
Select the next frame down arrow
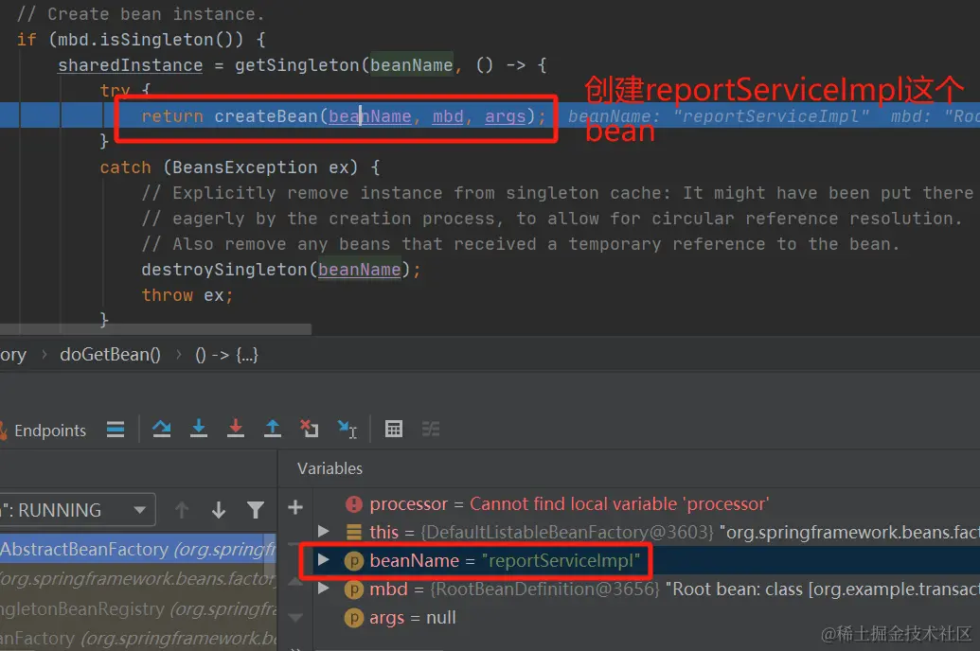(x=219, y=510)
